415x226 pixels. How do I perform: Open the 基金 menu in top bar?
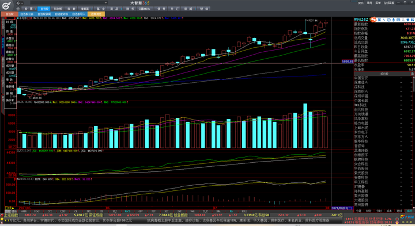click(x=100, y=9)
